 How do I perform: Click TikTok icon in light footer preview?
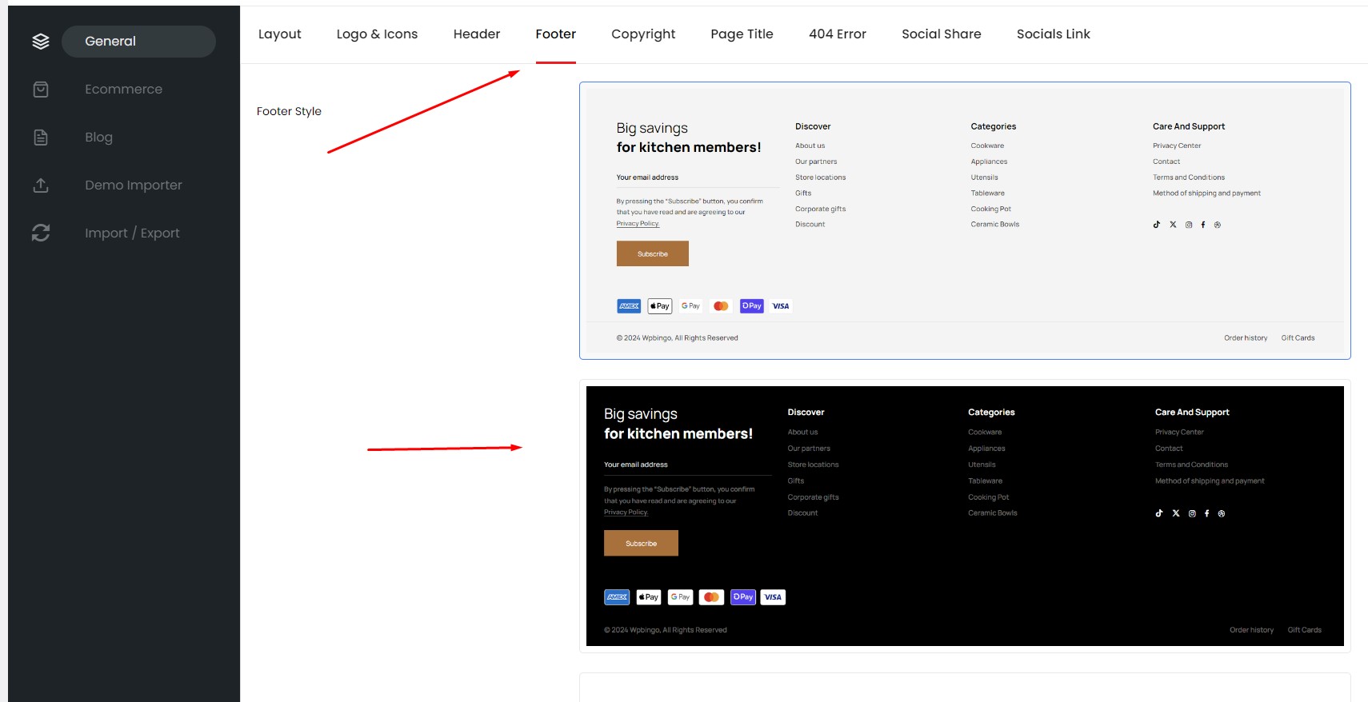click(1156, 225)
